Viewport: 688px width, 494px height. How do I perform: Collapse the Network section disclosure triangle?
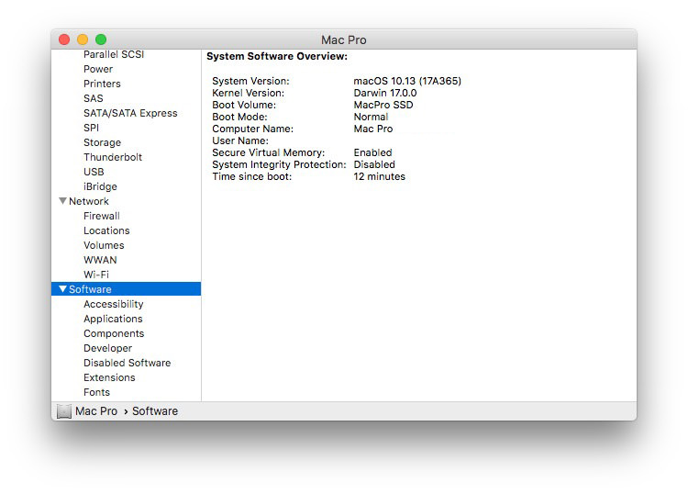[62, 201]
